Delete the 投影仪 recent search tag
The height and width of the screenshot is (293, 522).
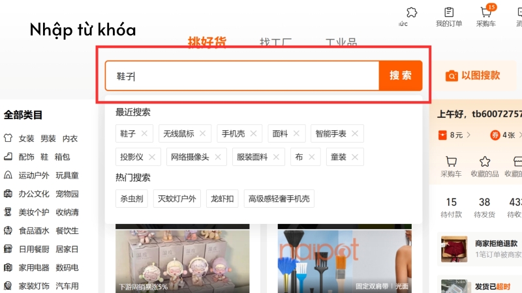(x=152, y=157)
